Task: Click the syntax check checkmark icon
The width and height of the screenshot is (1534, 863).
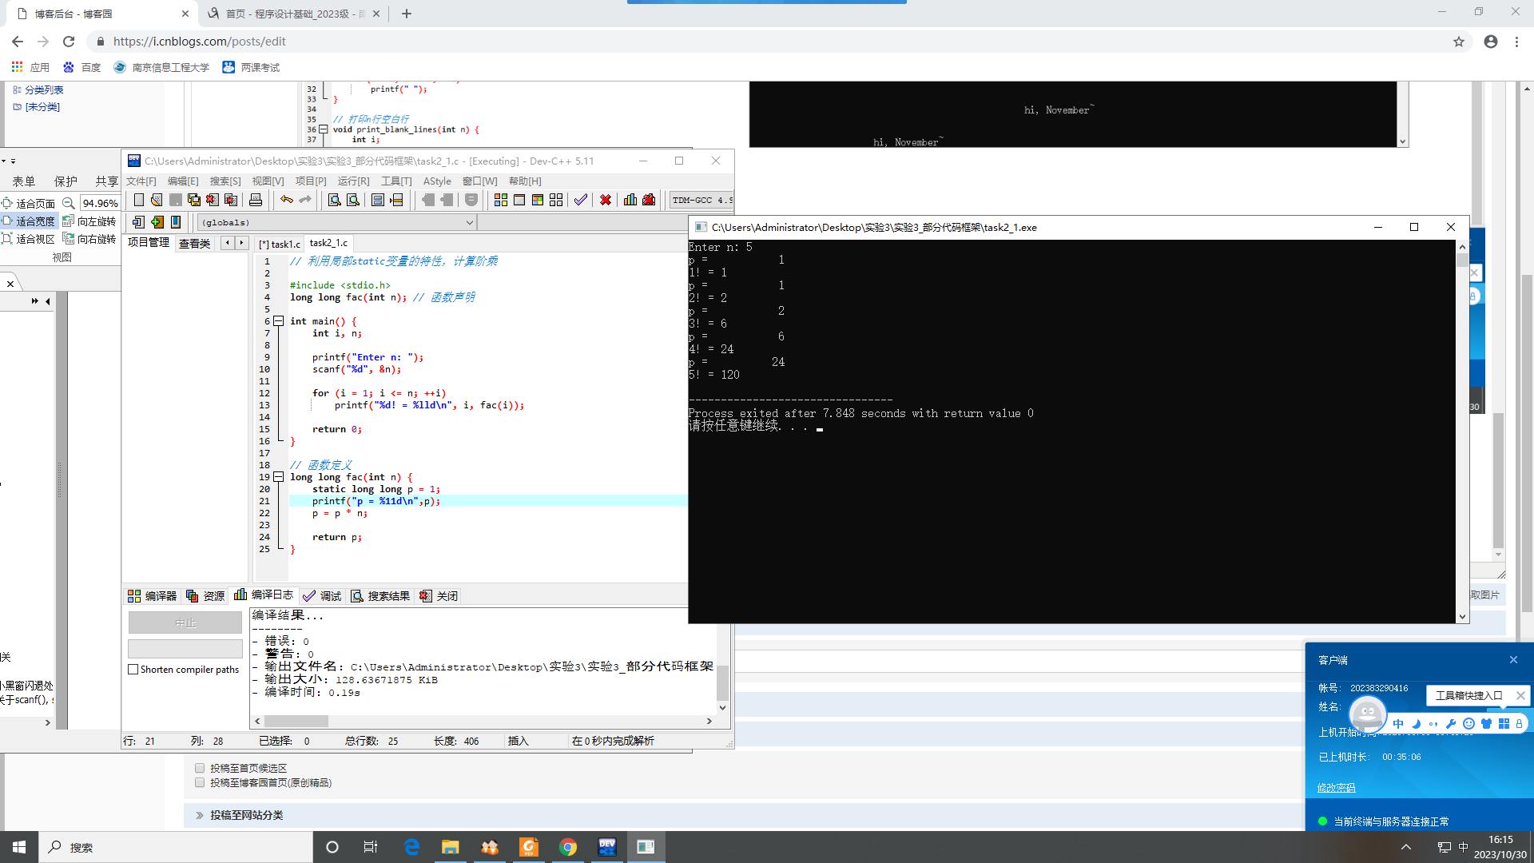Action: pos(581,200)
